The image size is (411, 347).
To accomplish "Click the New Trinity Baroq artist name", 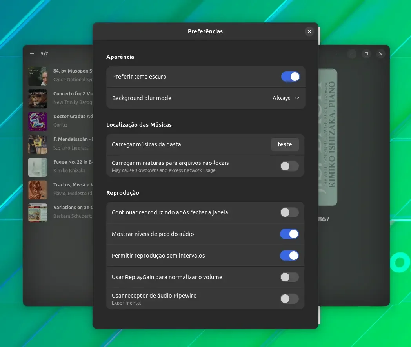I will pos(73,102).
